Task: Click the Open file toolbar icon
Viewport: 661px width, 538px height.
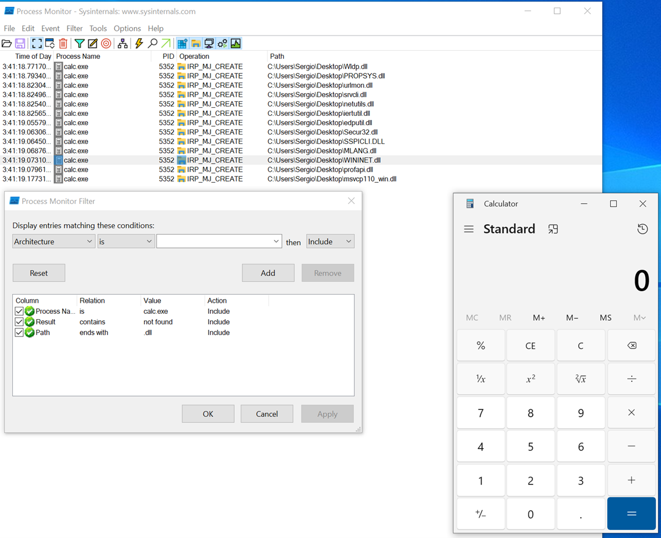Action: tap(7, 44)
